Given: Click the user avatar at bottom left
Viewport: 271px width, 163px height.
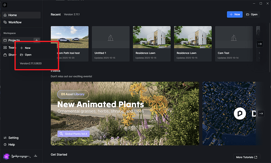Looking at the screenshot, I should point(5,156).
